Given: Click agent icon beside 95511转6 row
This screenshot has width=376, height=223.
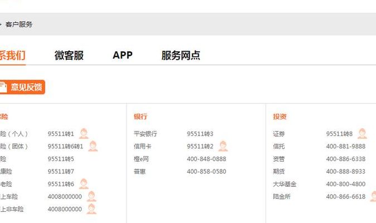Looking at the screenshot, I should [84, 184].
